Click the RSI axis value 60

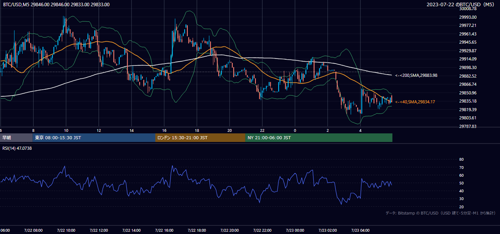[461, 175]
